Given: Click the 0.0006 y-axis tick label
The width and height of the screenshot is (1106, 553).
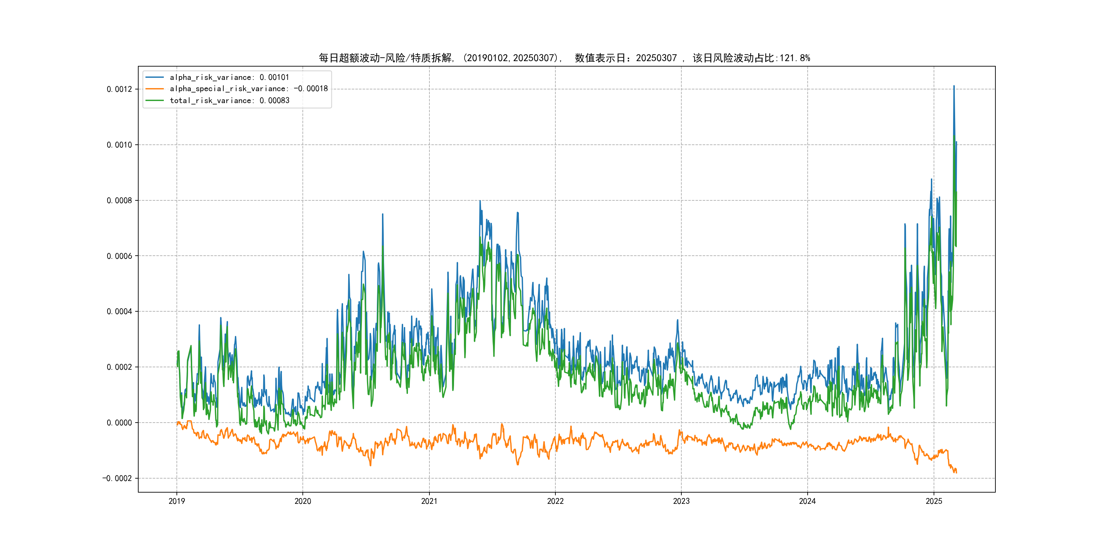Looking at the screenshot, I should pyautogui.click(x=119, y=256).
